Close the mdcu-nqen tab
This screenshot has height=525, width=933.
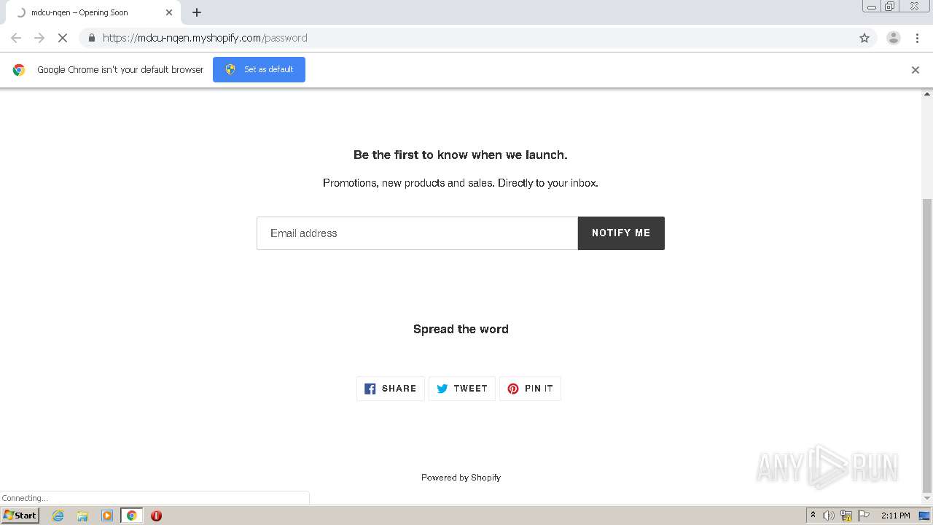point(169,12)
